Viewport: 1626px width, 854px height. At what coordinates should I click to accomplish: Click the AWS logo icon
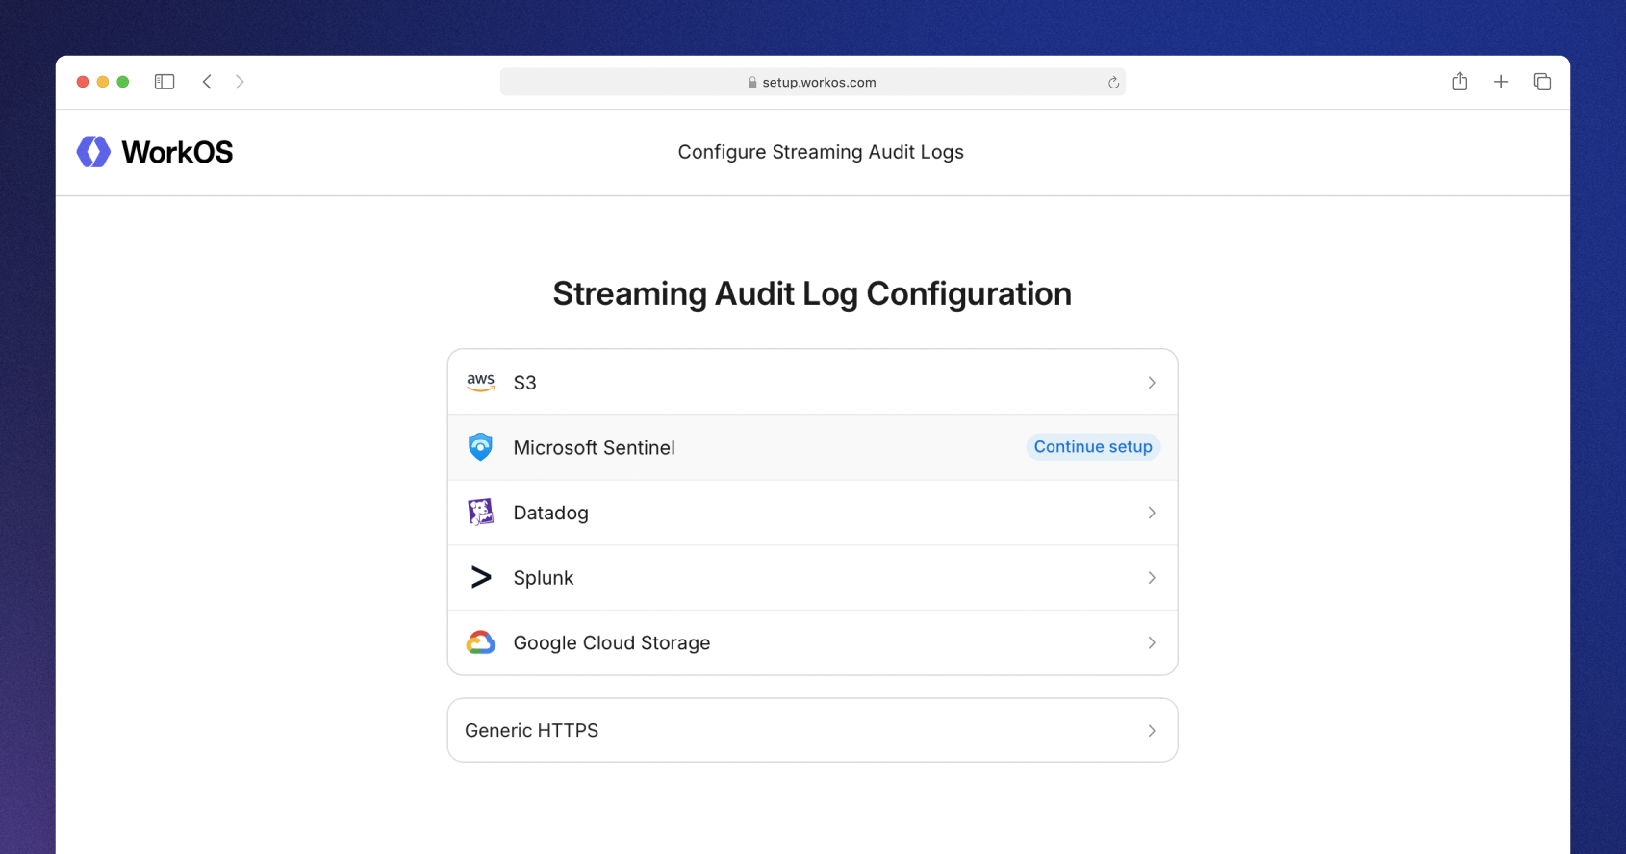tap(481, 383)
